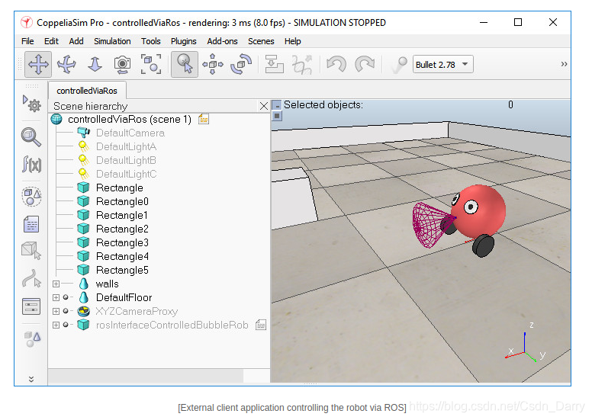This screenshot has width=592, height=420.
Task: Select the object shift tool
Action: coord(213,64)
